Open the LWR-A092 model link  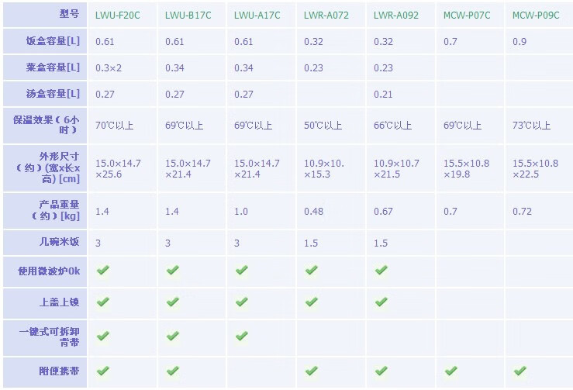tap(395, 15)
